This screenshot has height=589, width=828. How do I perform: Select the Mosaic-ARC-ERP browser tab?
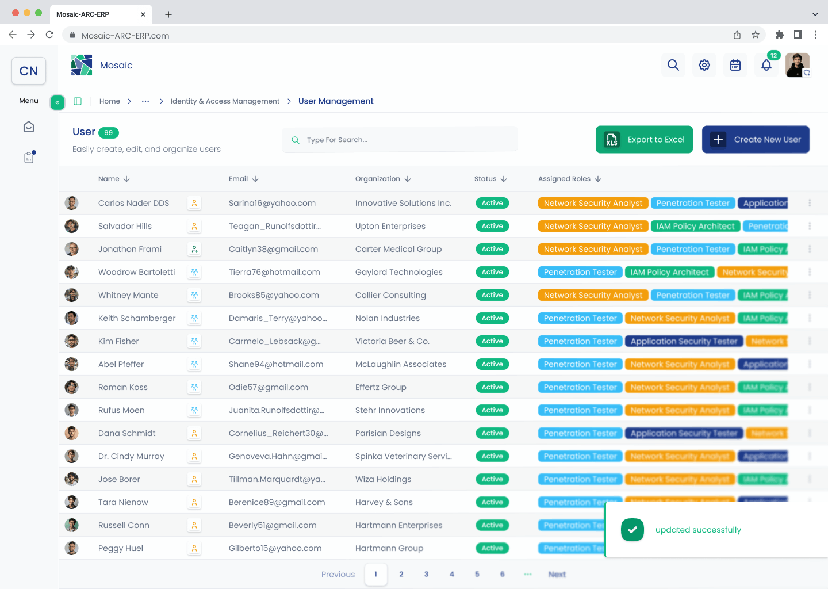click(101, 14)
